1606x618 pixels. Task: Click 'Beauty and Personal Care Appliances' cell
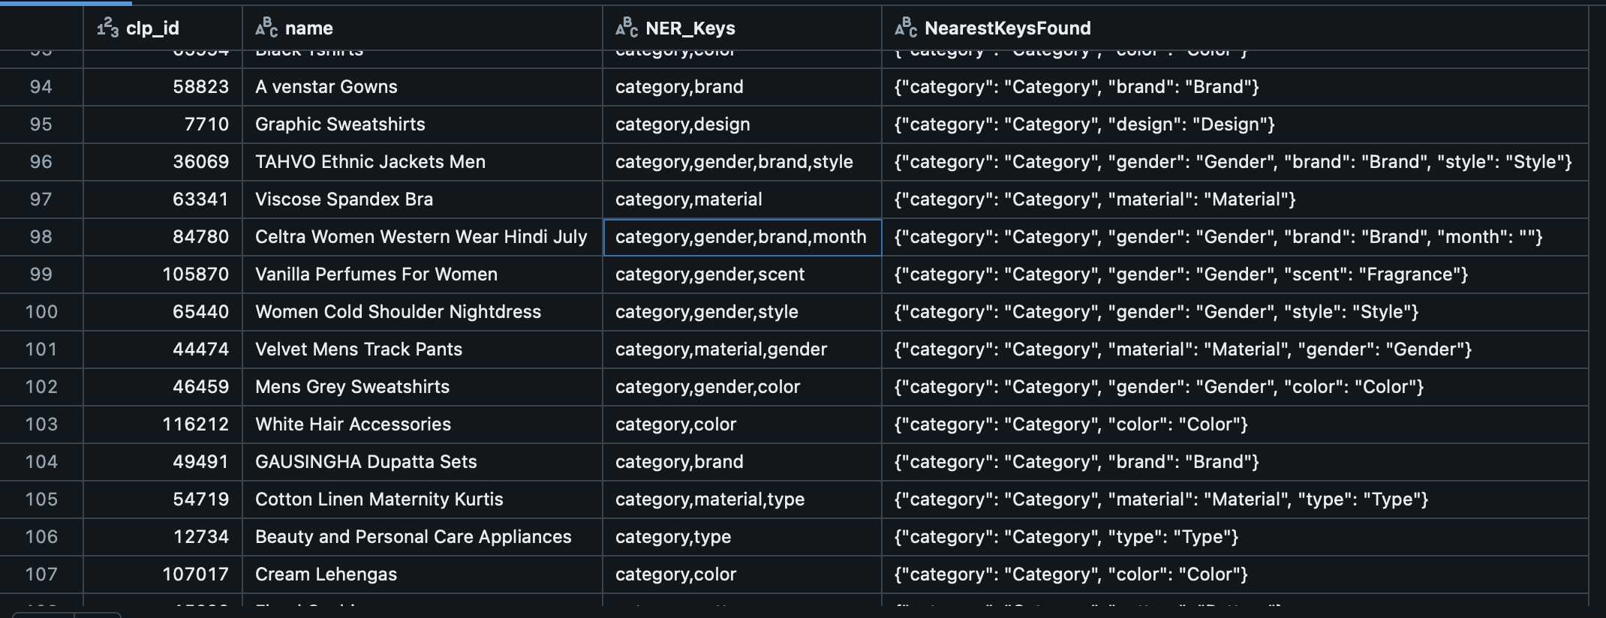pyautogui.click(x=413, y=537)
